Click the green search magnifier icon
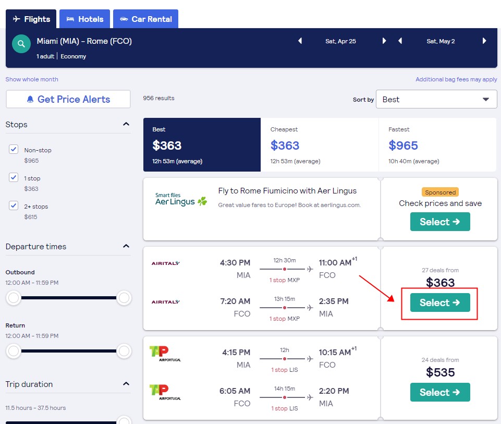Image resolution: width=501 pixels, height=424 pixels. tap(21, 44)
